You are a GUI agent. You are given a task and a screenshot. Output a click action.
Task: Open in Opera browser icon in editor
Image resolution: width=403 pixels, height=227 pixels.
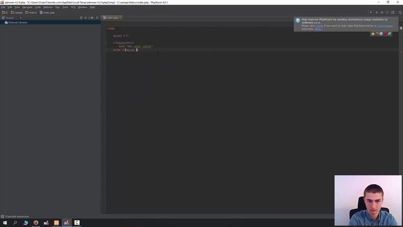(x=385, y=33)
